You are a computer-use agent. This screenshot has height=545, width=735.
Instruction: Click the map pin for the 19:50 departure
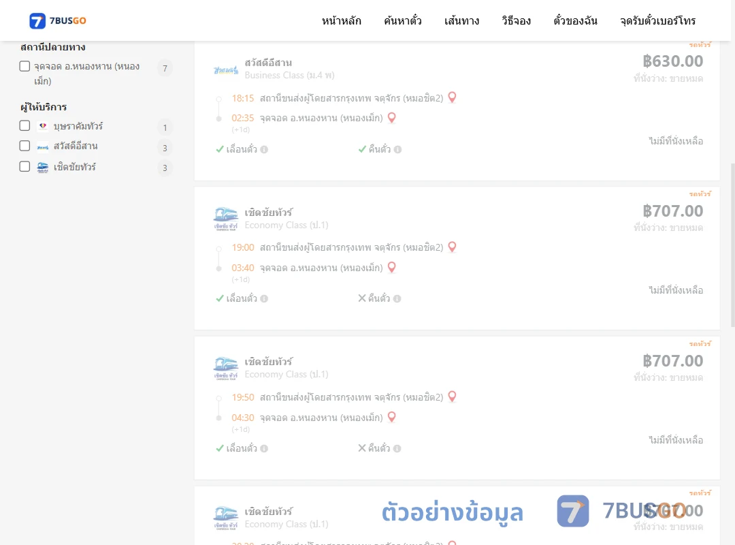[453, 396]
